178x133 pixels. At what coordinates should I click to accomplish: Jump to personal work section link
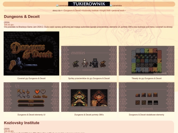click(118, 11)
